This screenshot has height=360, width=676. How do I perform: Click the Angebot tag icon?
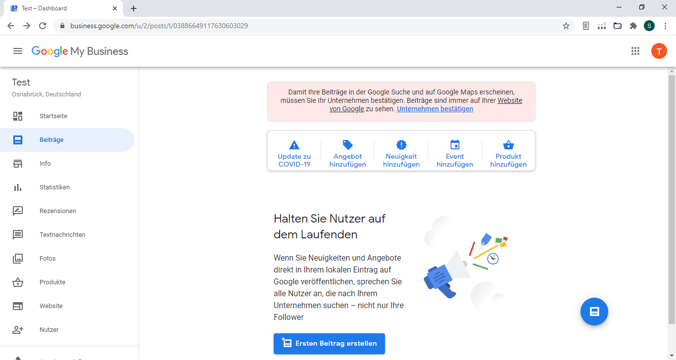tap(348, 145)
